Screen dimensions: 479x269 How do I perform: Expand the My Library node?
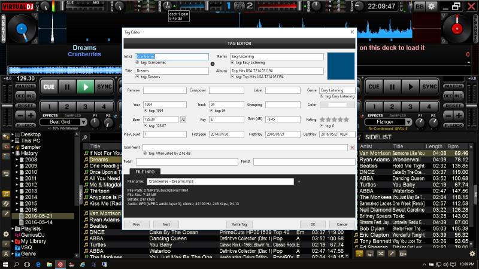13,241
